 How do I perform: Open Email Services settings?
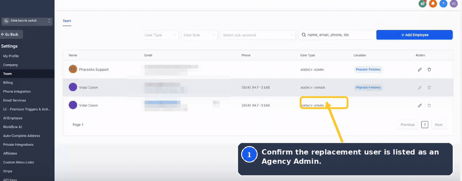point(14,100)
